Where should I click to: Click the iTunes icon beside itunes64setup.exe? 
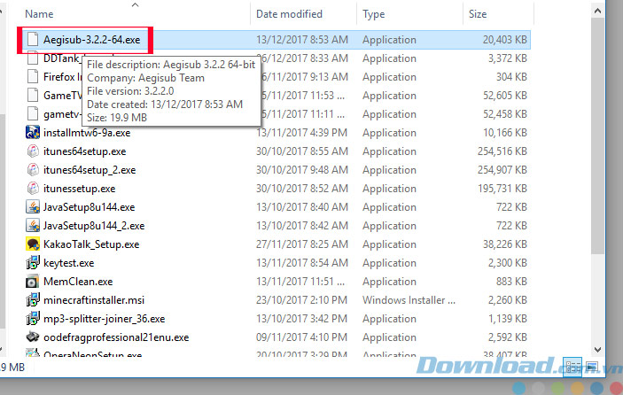33,151
